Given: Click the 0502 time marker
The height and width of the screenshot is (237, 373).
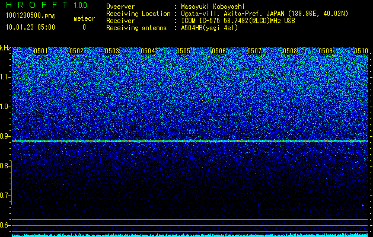Looking at the screenshot, I should click(76, 51).
